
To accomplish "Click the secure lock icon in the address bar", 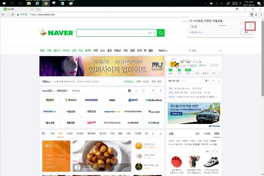I will [x=18, y=15].
